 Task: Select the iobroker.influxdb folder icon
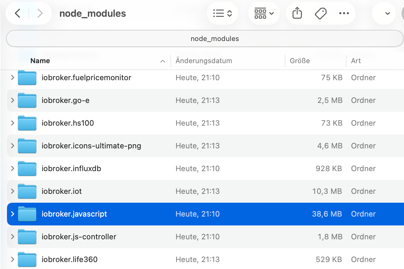27,168
